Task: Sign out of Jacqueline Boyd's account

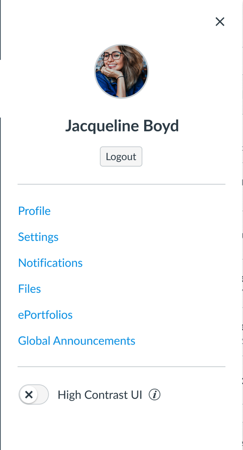Action: point(121,156)
